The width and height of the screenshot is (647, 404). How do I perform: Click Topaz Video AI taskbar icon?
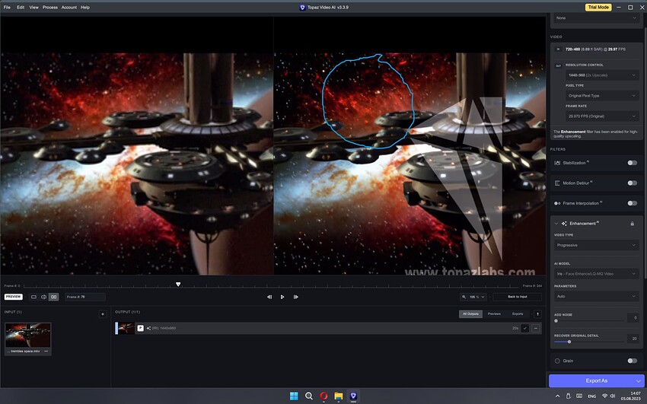353,396
